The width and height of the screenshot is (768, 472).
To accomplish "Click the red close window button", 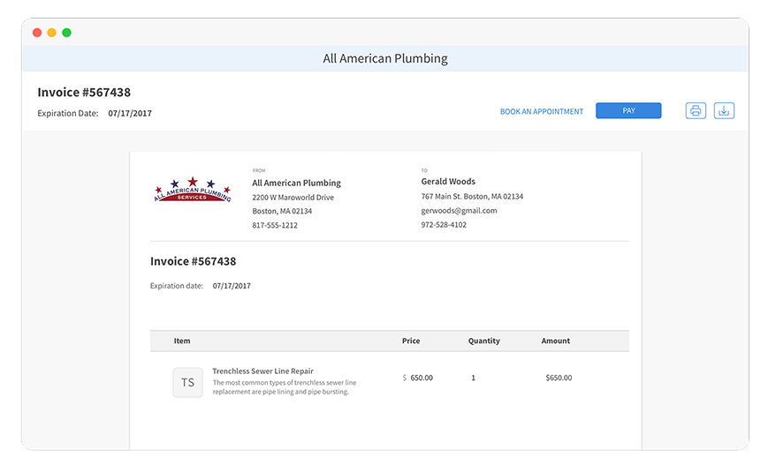I will [37, 33].
